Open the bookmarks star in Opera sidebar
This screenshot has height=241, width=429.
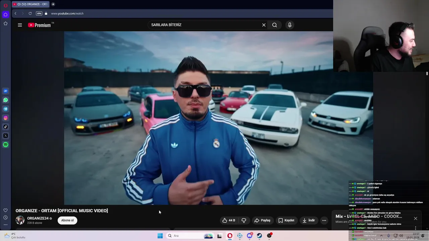(x=5, y=23)
